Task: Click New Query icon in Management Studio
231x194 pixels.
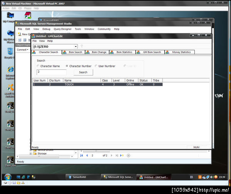Action: click(x=20, y=34)
